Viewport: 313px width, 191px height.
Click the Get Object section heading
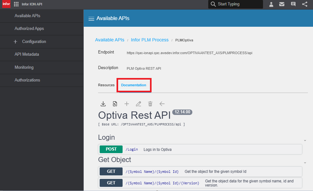pyautogui.click(x=115, y=160)
